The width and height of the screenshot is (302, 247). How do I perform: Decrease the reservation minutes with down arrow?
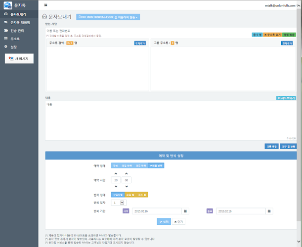(127, 186)
